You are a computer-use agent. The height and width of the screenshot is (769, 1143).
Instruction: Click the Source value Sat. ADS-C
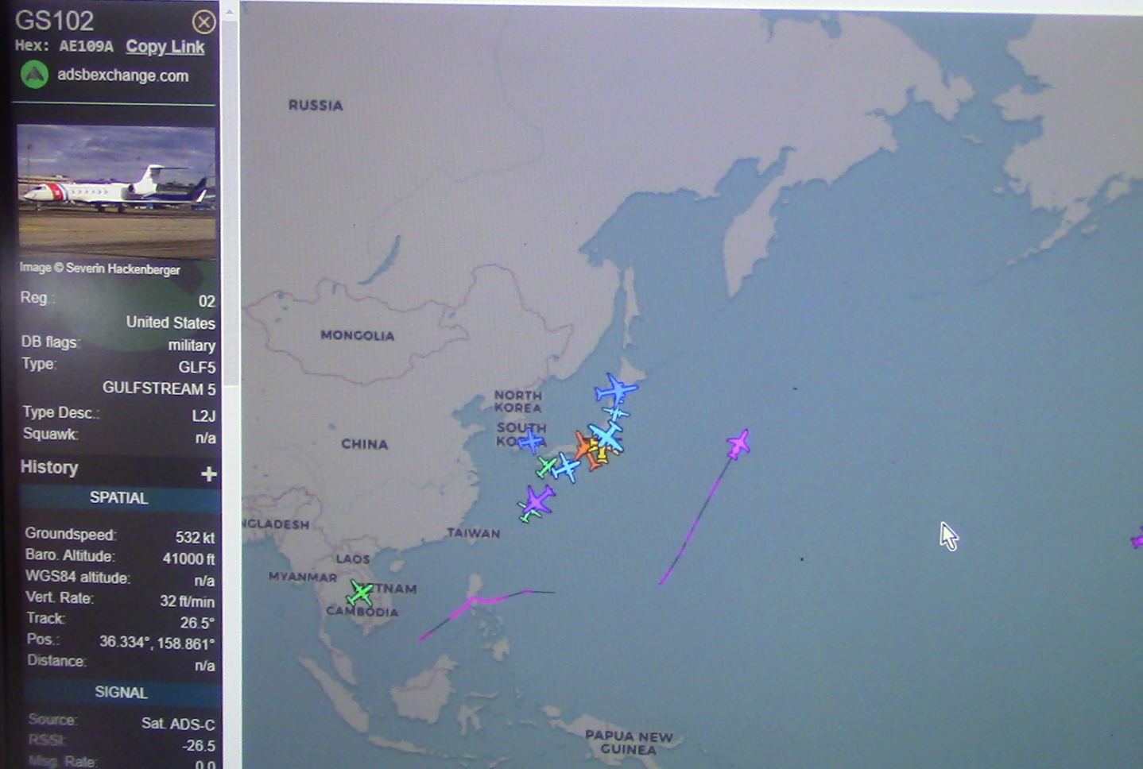(x=178, y=724)
